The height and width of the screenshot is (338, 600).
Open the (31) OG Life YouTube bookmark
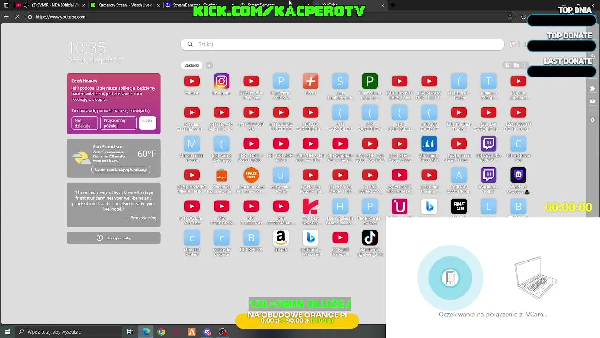192,206
